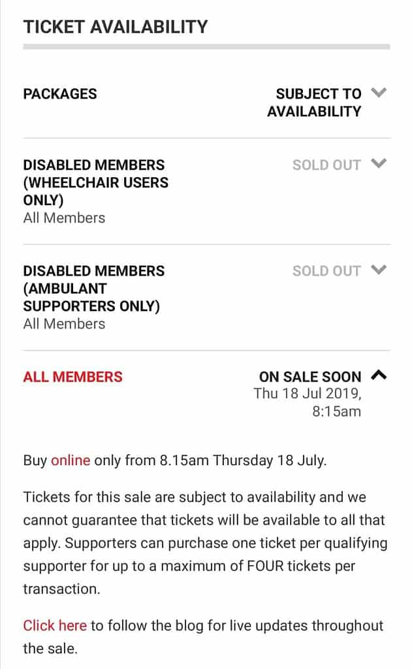Click the 'Thu 18 Jul 2019, 8:15am' date

pos(308,402)
